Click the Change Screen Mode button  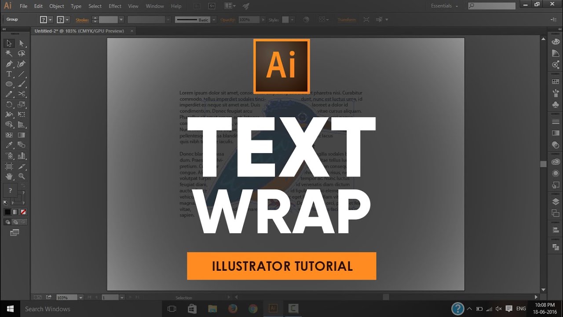pyautogui.click(x=15, y=232)
